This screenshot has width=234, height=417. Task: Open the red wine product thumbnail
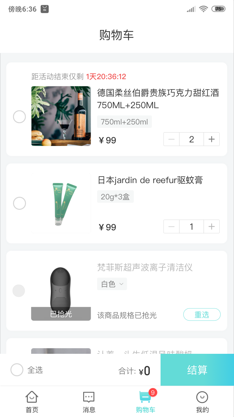pyautogui.click(x=61, y=116)
